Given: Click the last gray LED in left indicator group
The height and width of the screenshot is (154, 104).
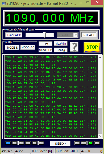Looking at the screenshot, I should (41, 143).
